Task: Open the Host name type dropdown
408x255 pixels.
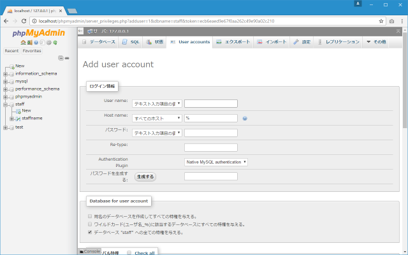Action: pyautogui.click(x=157, y=118)
